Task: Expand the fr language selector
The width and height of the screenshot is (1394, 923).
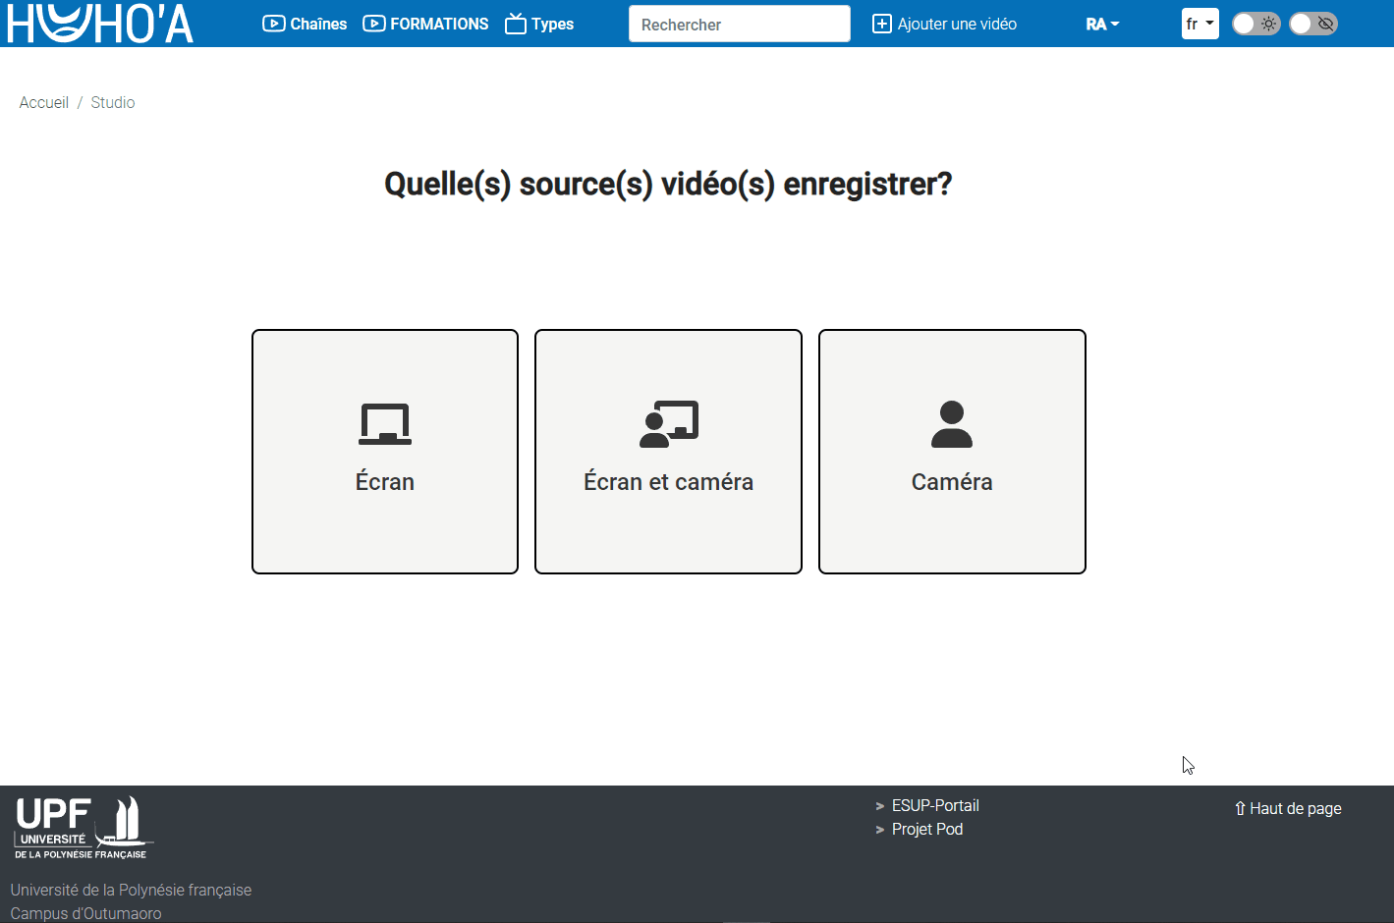Action: click(x=1199, y=24)
